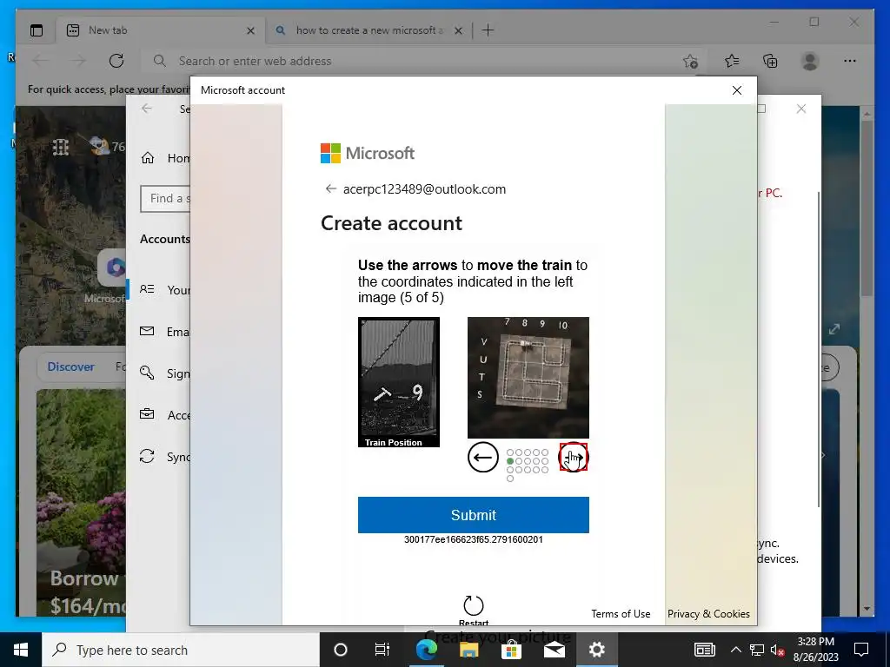
Task: Open Edge Settings and more menu
Action: (850, 61)
